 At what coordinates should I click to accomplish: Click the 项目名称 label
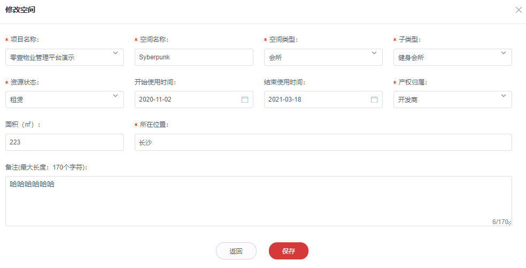25,40
